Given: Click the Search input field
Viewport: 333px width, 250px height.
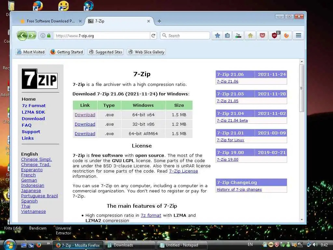Looking at the screenshot, I should click(x=185, y=35).
